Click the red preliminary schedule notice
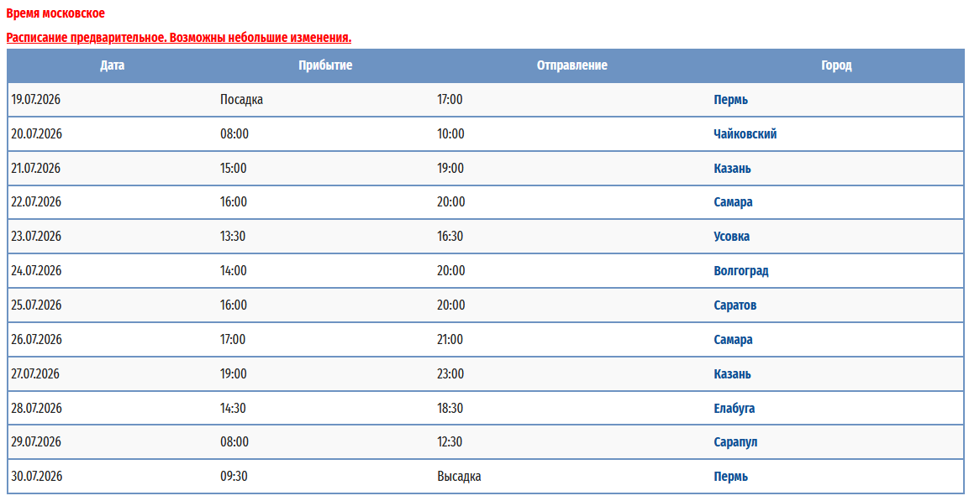The height and width of the screenshot is (501, 969). pos(178,38)
